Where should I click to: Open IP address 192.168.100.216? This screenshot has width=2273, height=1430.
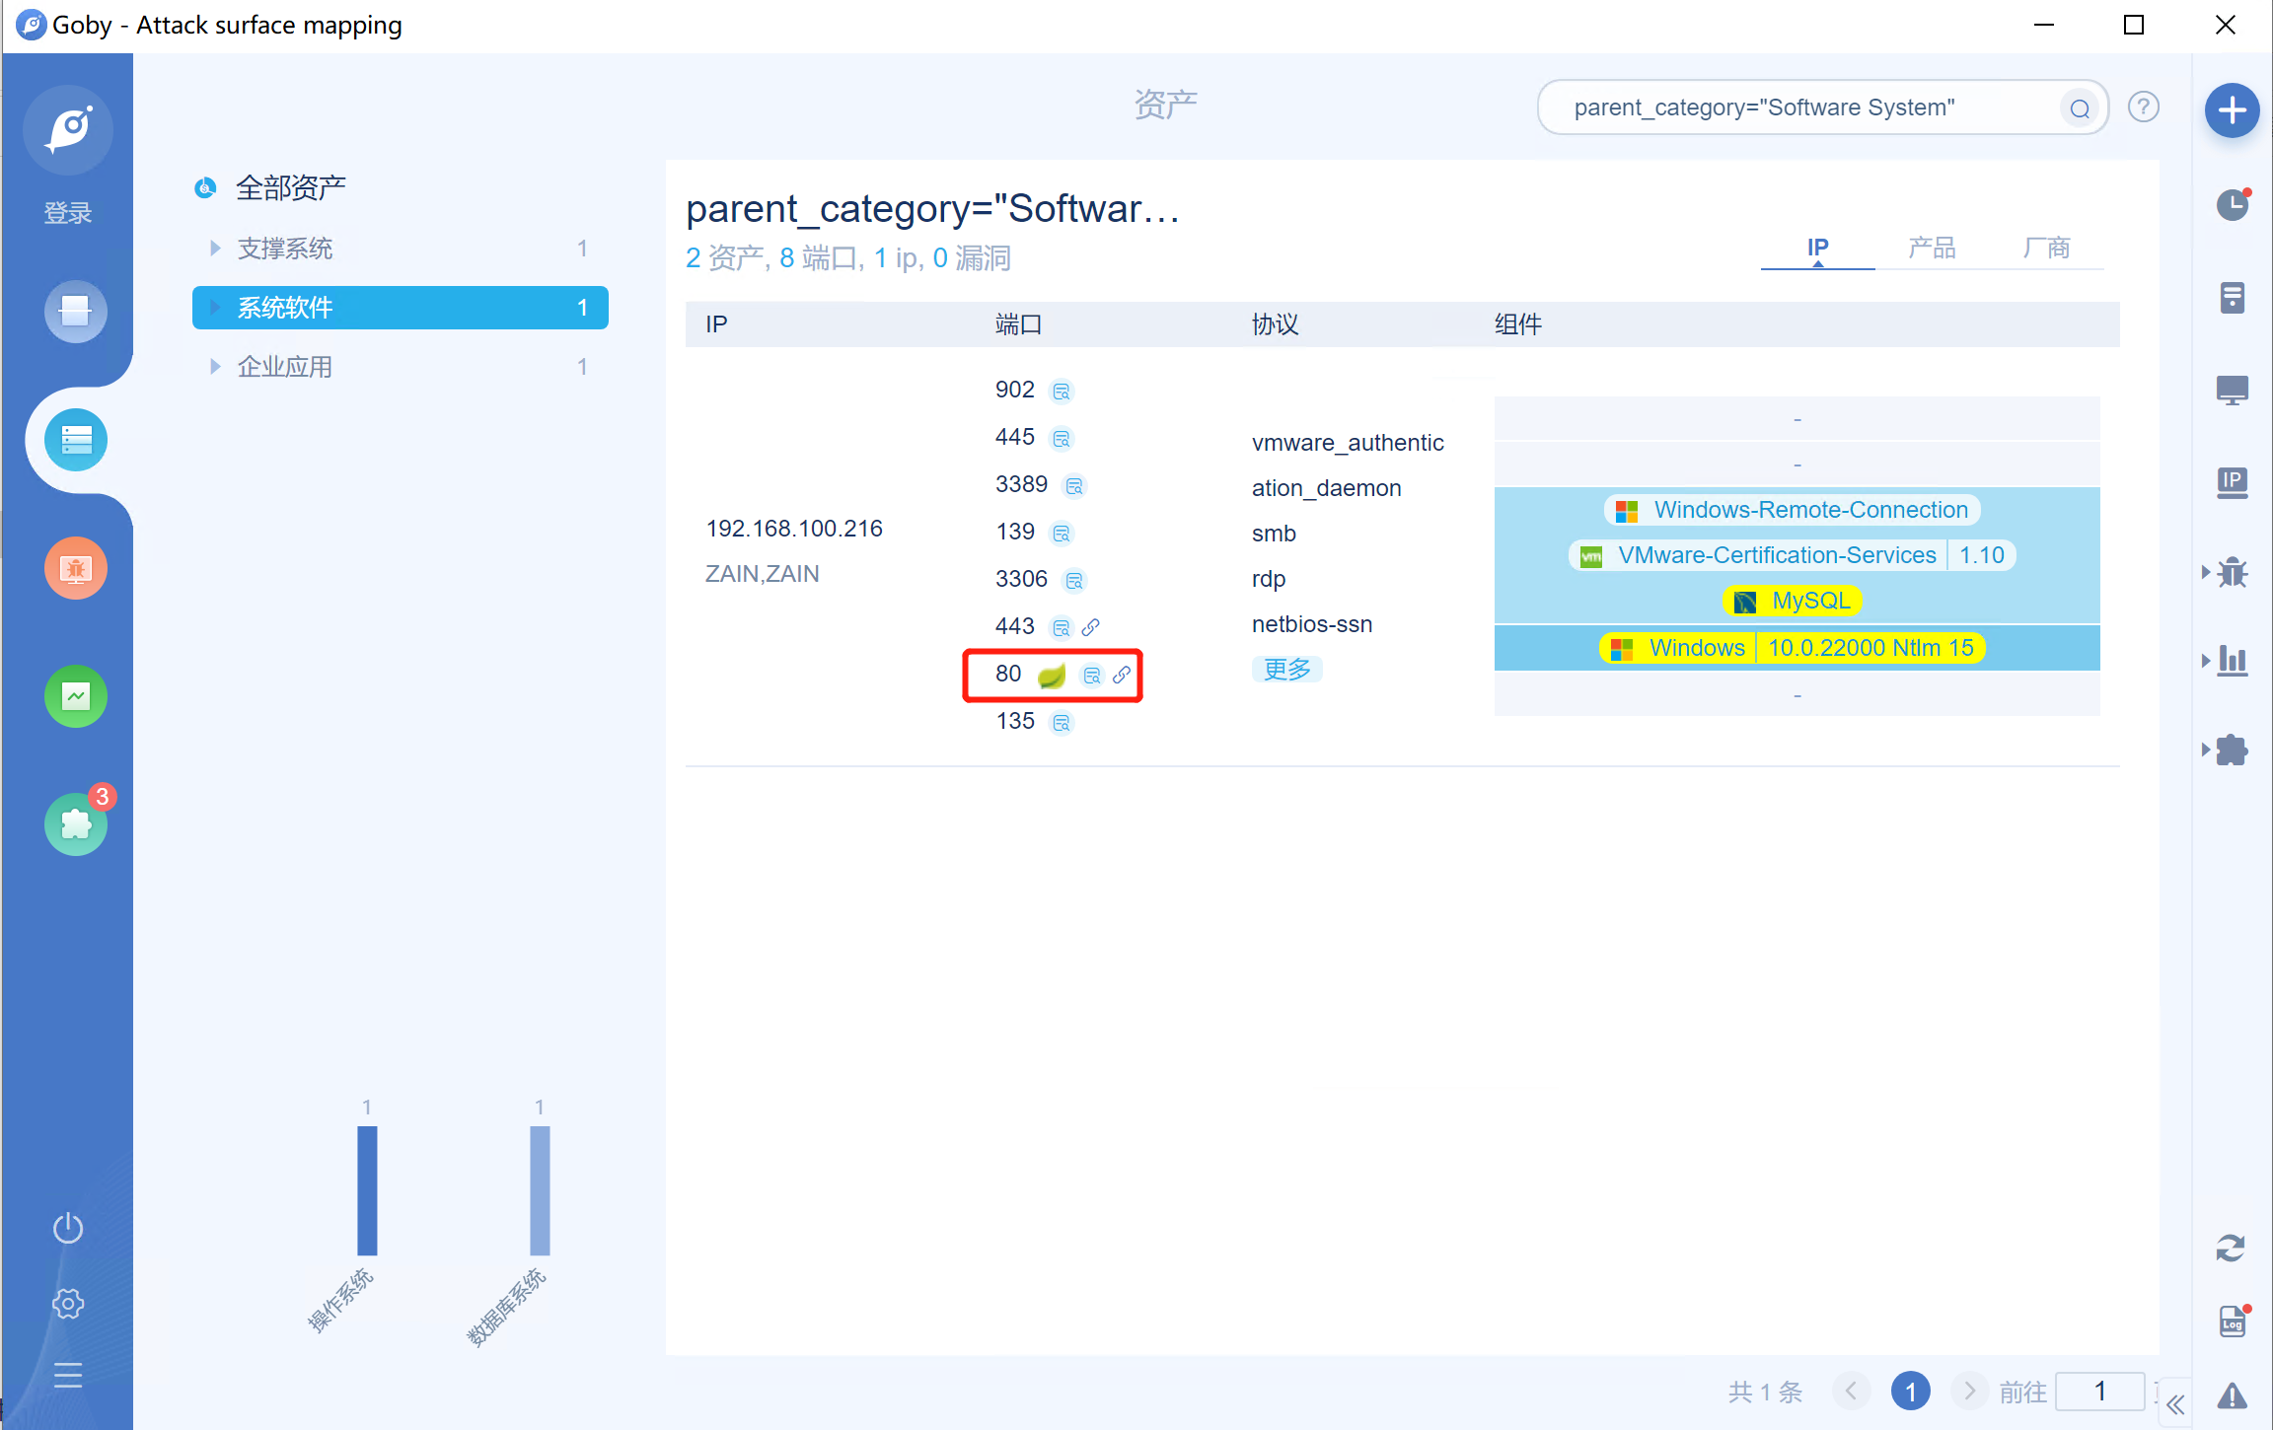click(794, 529)
